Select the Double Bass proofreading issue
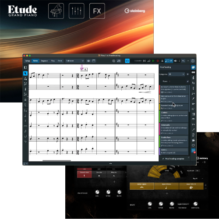 [173, 141]
